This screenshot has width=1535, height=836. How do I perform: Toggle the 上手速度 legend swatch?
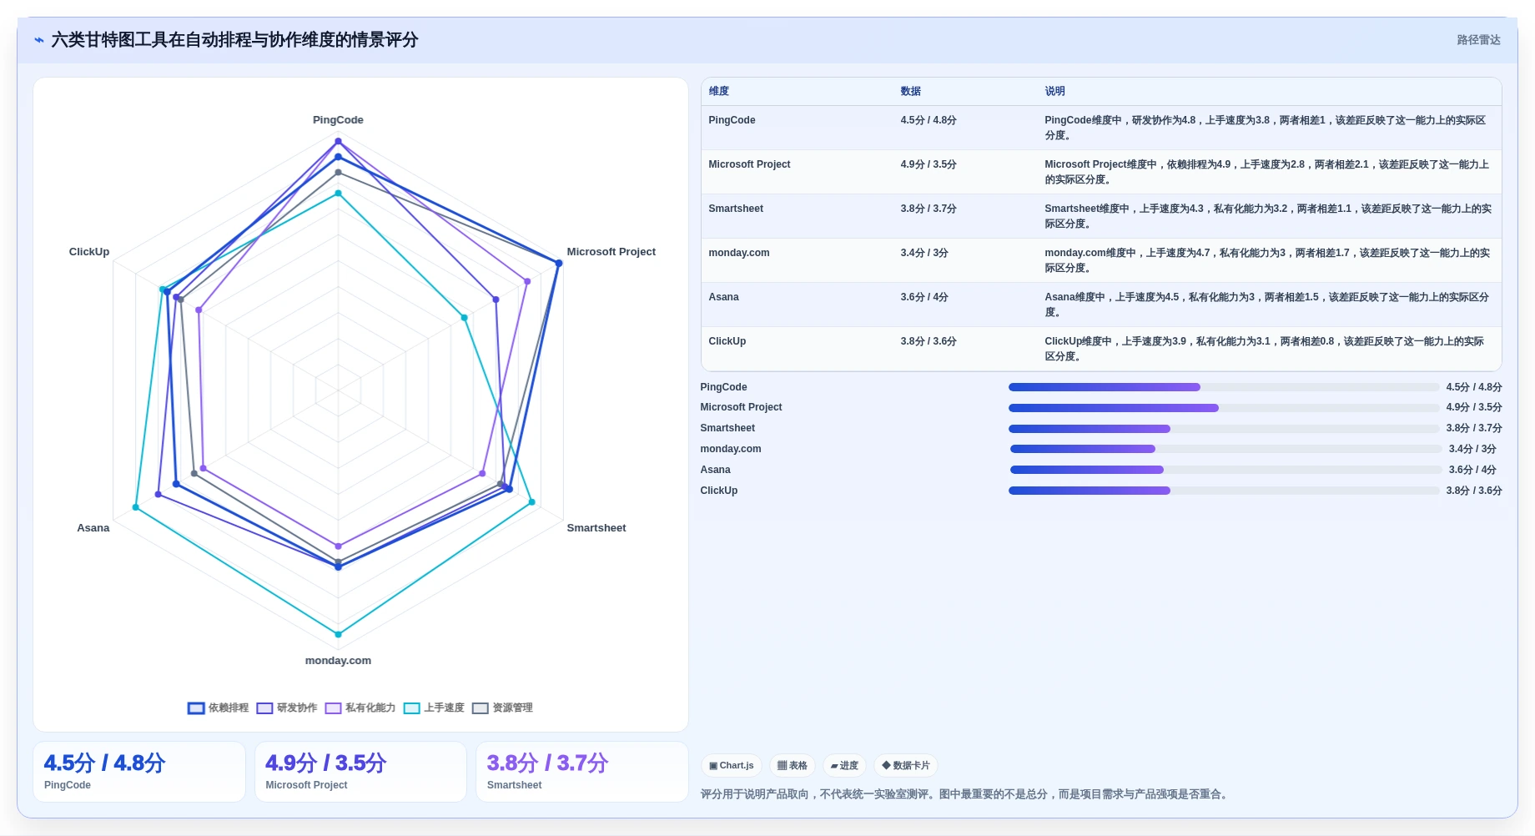(x=411, y=708)
